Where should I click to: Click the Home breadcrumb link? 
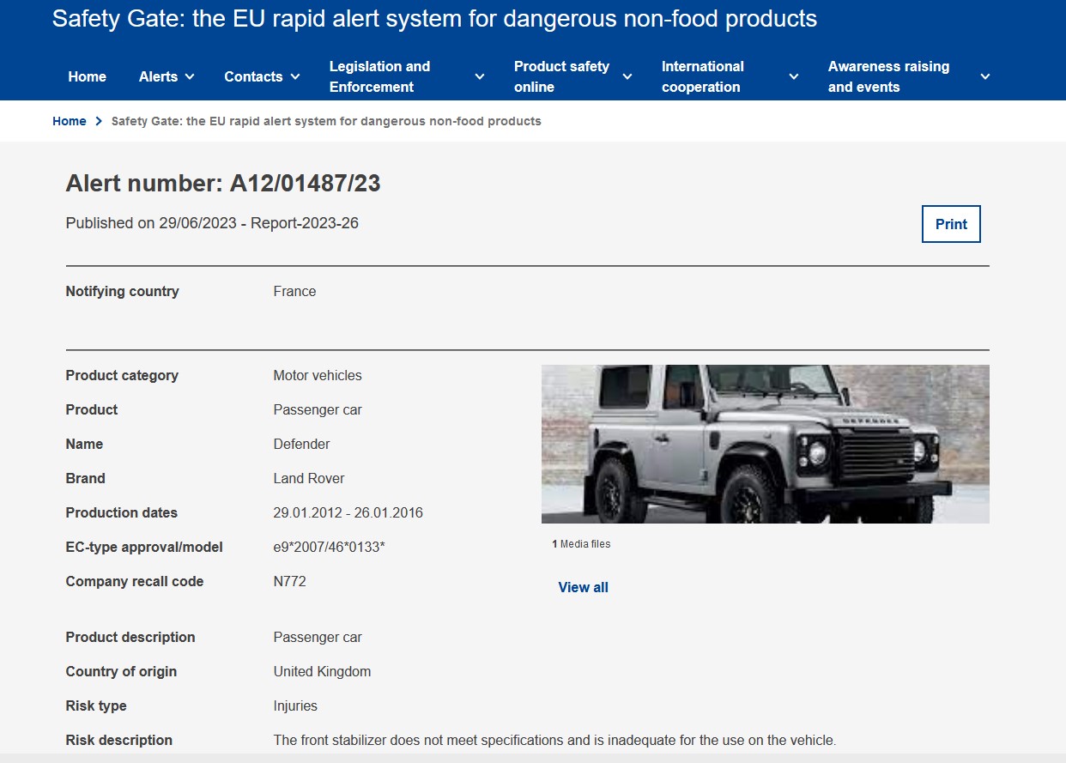pyautogui.click(x=69, y=121)
